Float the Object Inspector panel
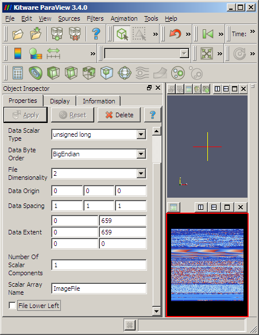The height and width of the screenshot is (335, 259). pyautogui.click(x=149, y=88)
